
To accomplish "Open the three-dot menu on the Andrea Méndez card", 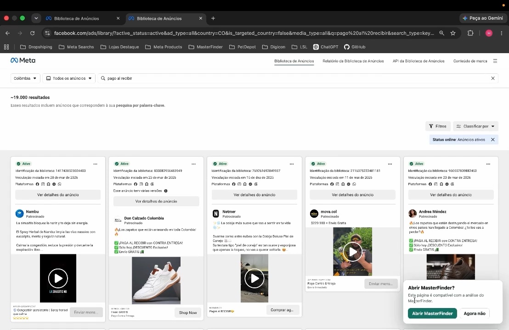I will 488,164.
